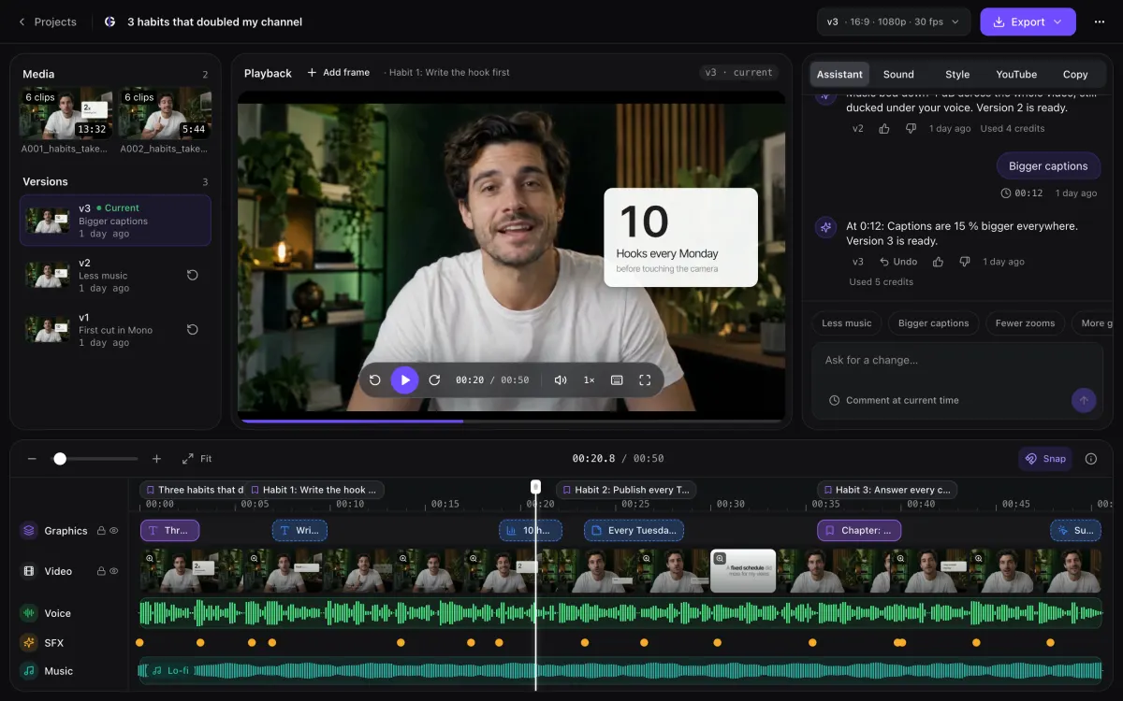Restart playback with the rewind icon

pos(375,380)
